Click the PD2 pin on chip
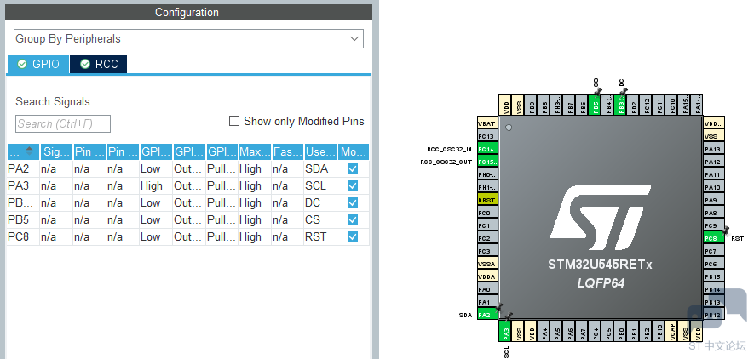 click(633, 105)
